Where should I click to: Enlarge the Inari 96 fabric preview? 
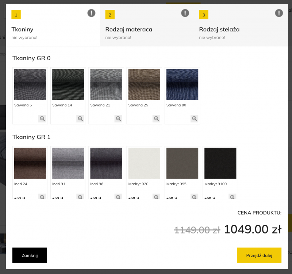pyautogui.click(x=118, y=197)
